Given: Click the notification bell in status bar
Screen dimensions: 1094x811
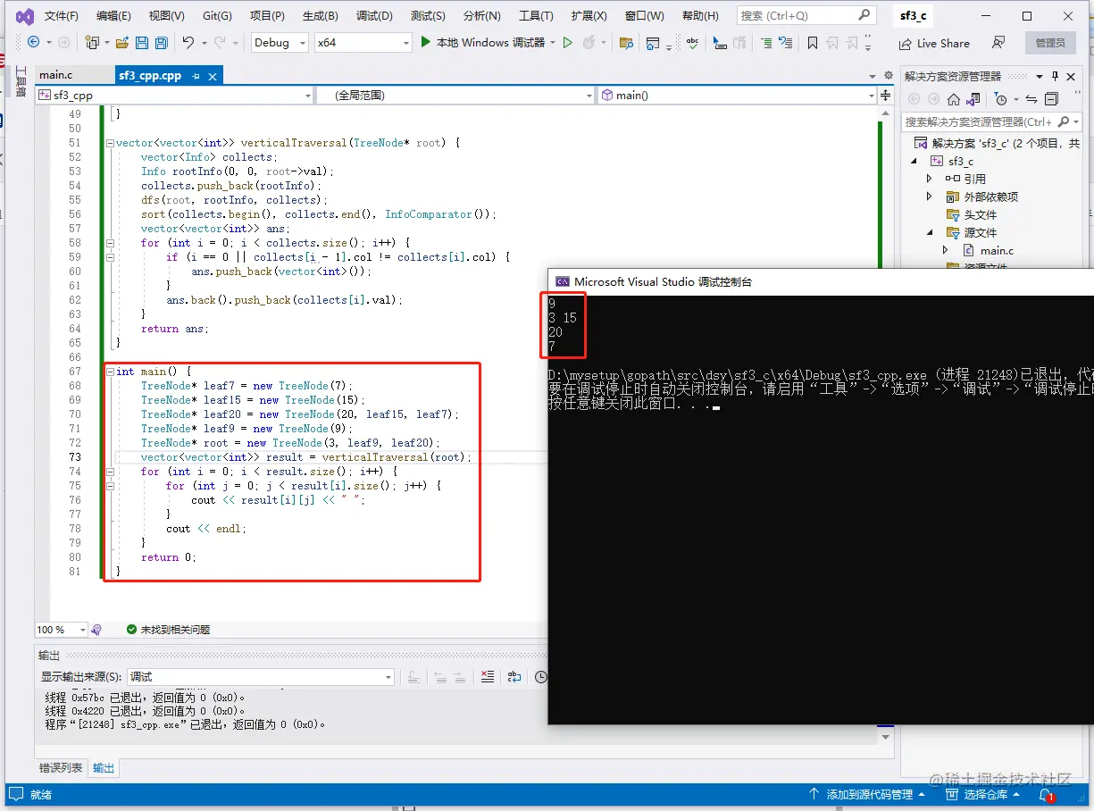Looking at the screenshot, I should (x=1047, y=794).
